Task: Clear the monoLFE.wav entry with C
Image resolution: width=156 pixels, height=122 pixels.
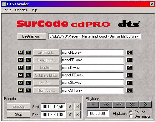Action: [129, 75]
